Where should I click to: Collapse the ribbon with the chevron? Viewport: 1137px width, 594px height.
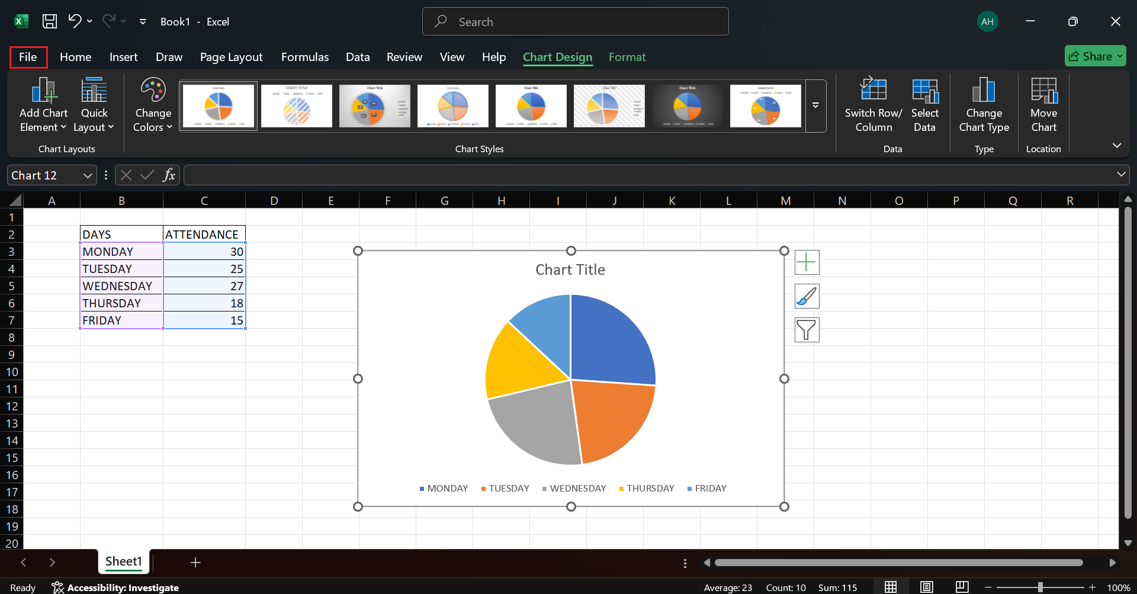pyautogui.click(x=1117, y=145)
